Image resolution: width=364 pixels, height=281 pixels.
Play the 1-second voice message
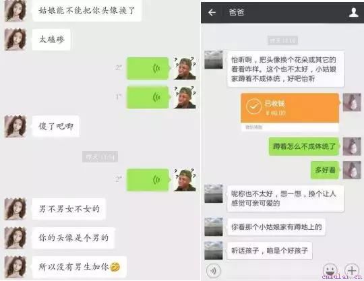point(148,97)
